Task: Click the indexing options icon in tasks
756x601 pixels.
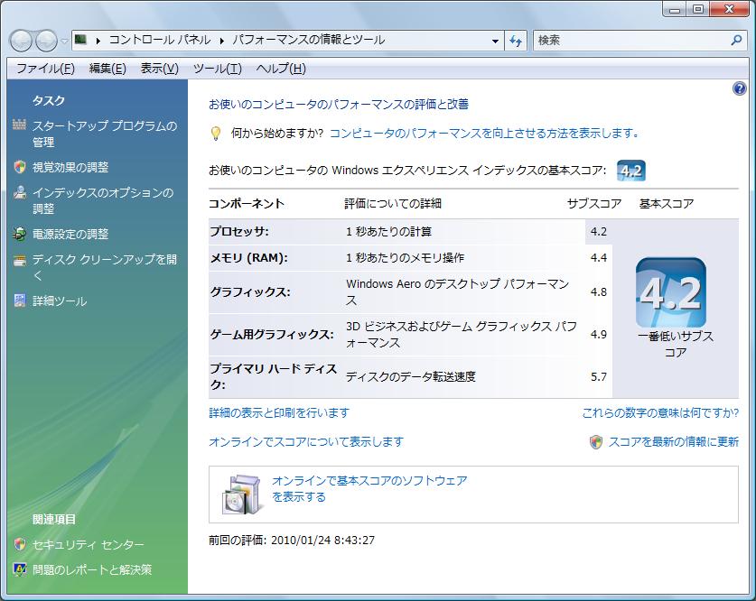Action: [x=19, y=192]
